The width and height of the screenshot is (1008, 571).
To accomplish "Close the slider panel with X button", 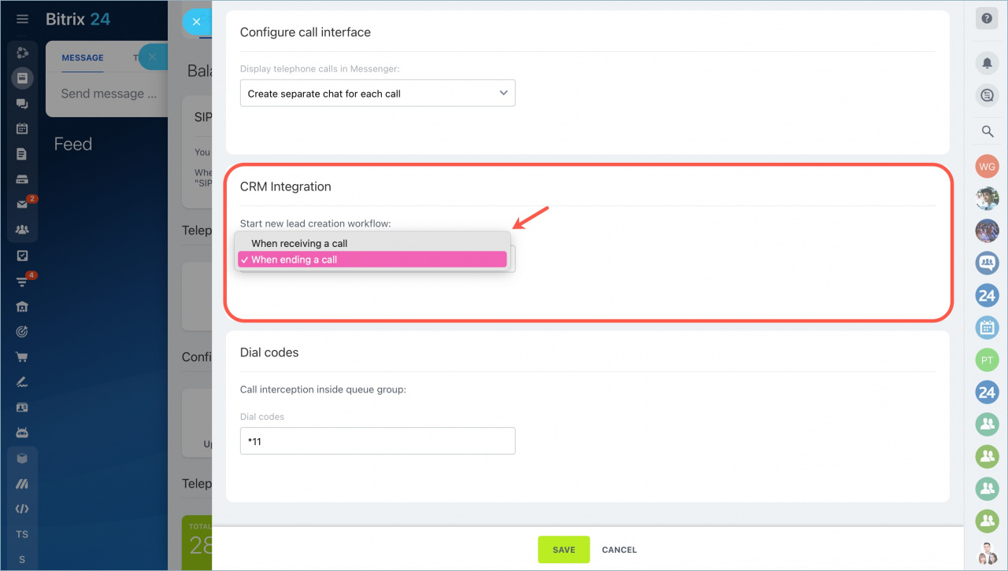I will click(x=197, y=22).
